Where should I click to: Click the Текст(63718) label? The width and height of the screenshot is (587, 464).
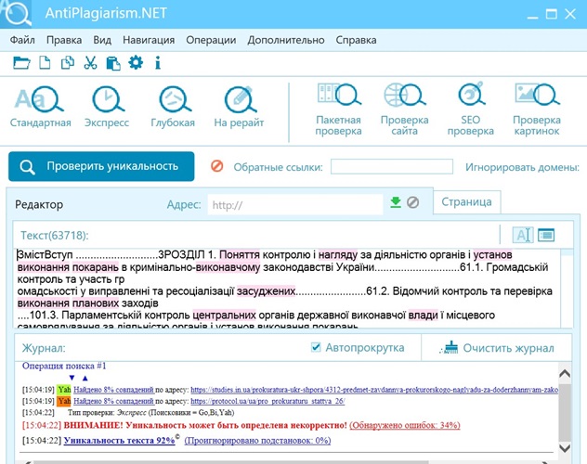pos(54,235)
